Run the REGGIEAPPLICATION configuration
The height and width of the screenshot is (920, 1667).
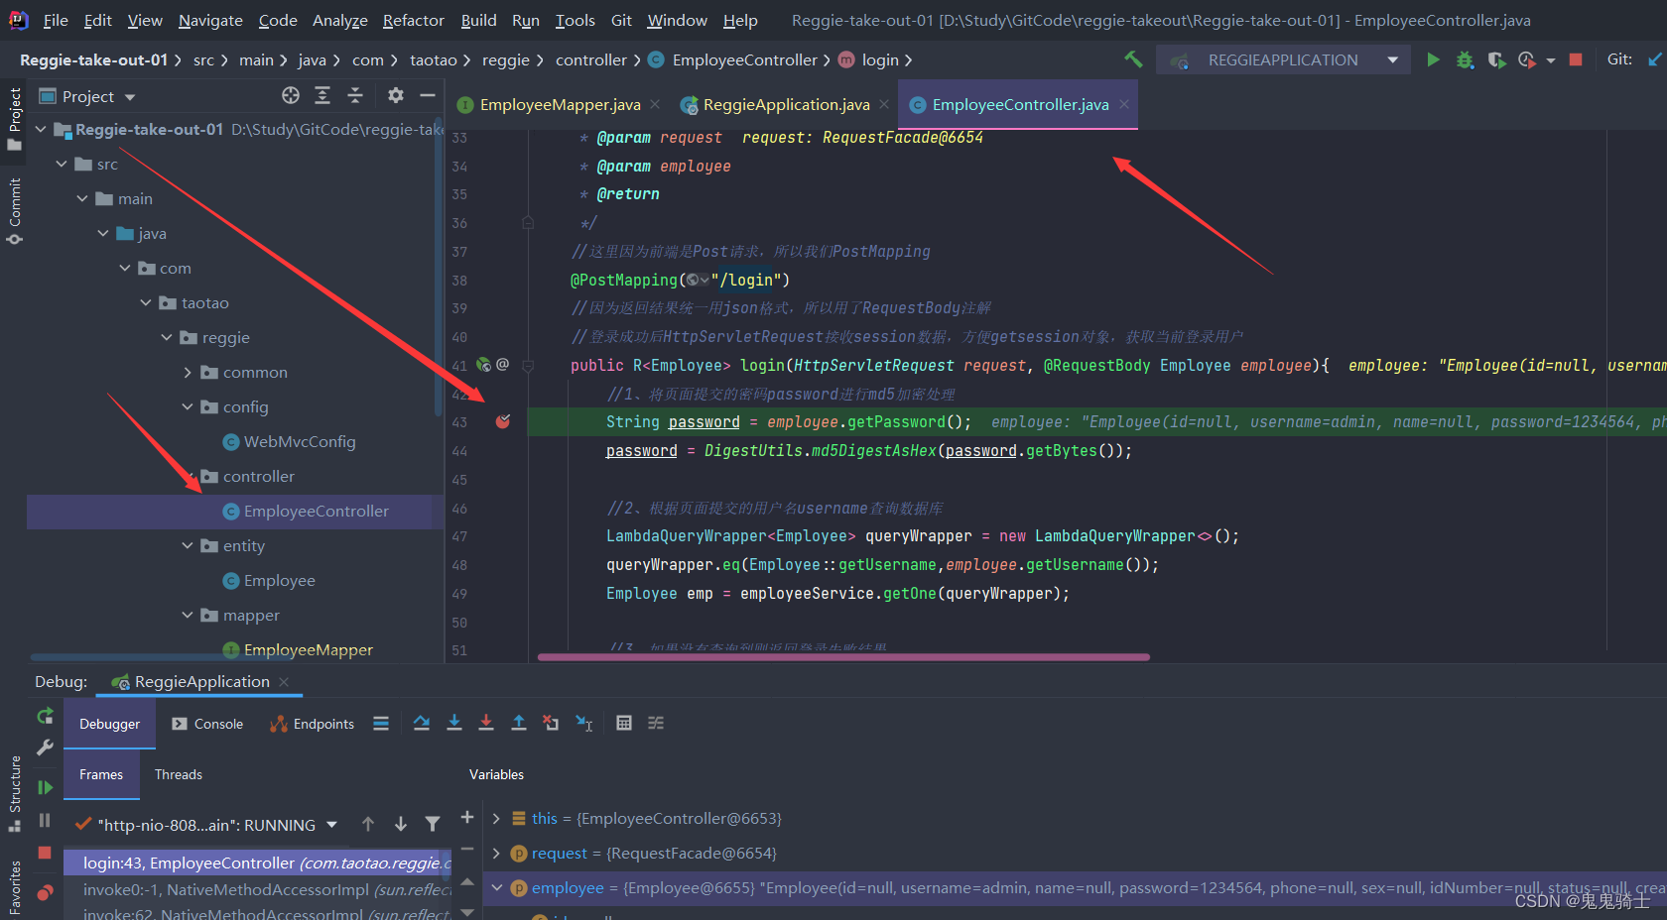(1433, 59)
